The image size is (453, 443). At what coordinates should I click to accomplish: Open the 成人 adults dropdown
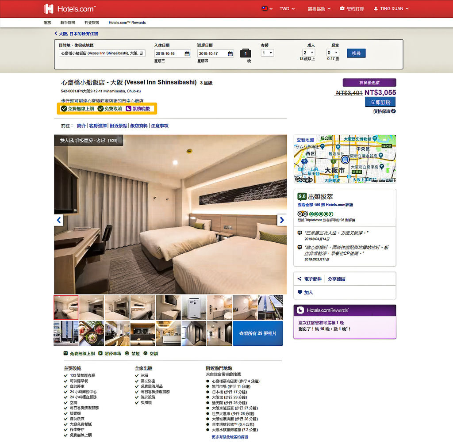pos(308,53)
